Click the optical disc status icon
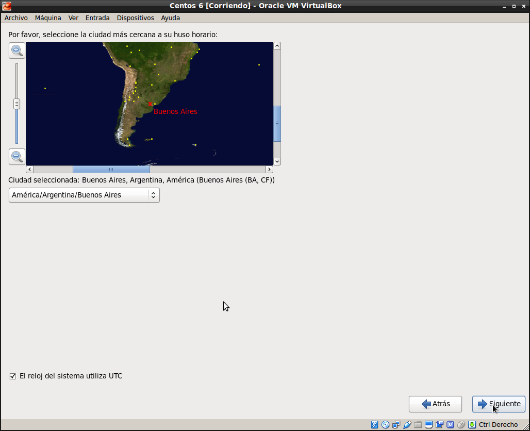The height and width of the screenshot is (431, 530). (385, 425)
